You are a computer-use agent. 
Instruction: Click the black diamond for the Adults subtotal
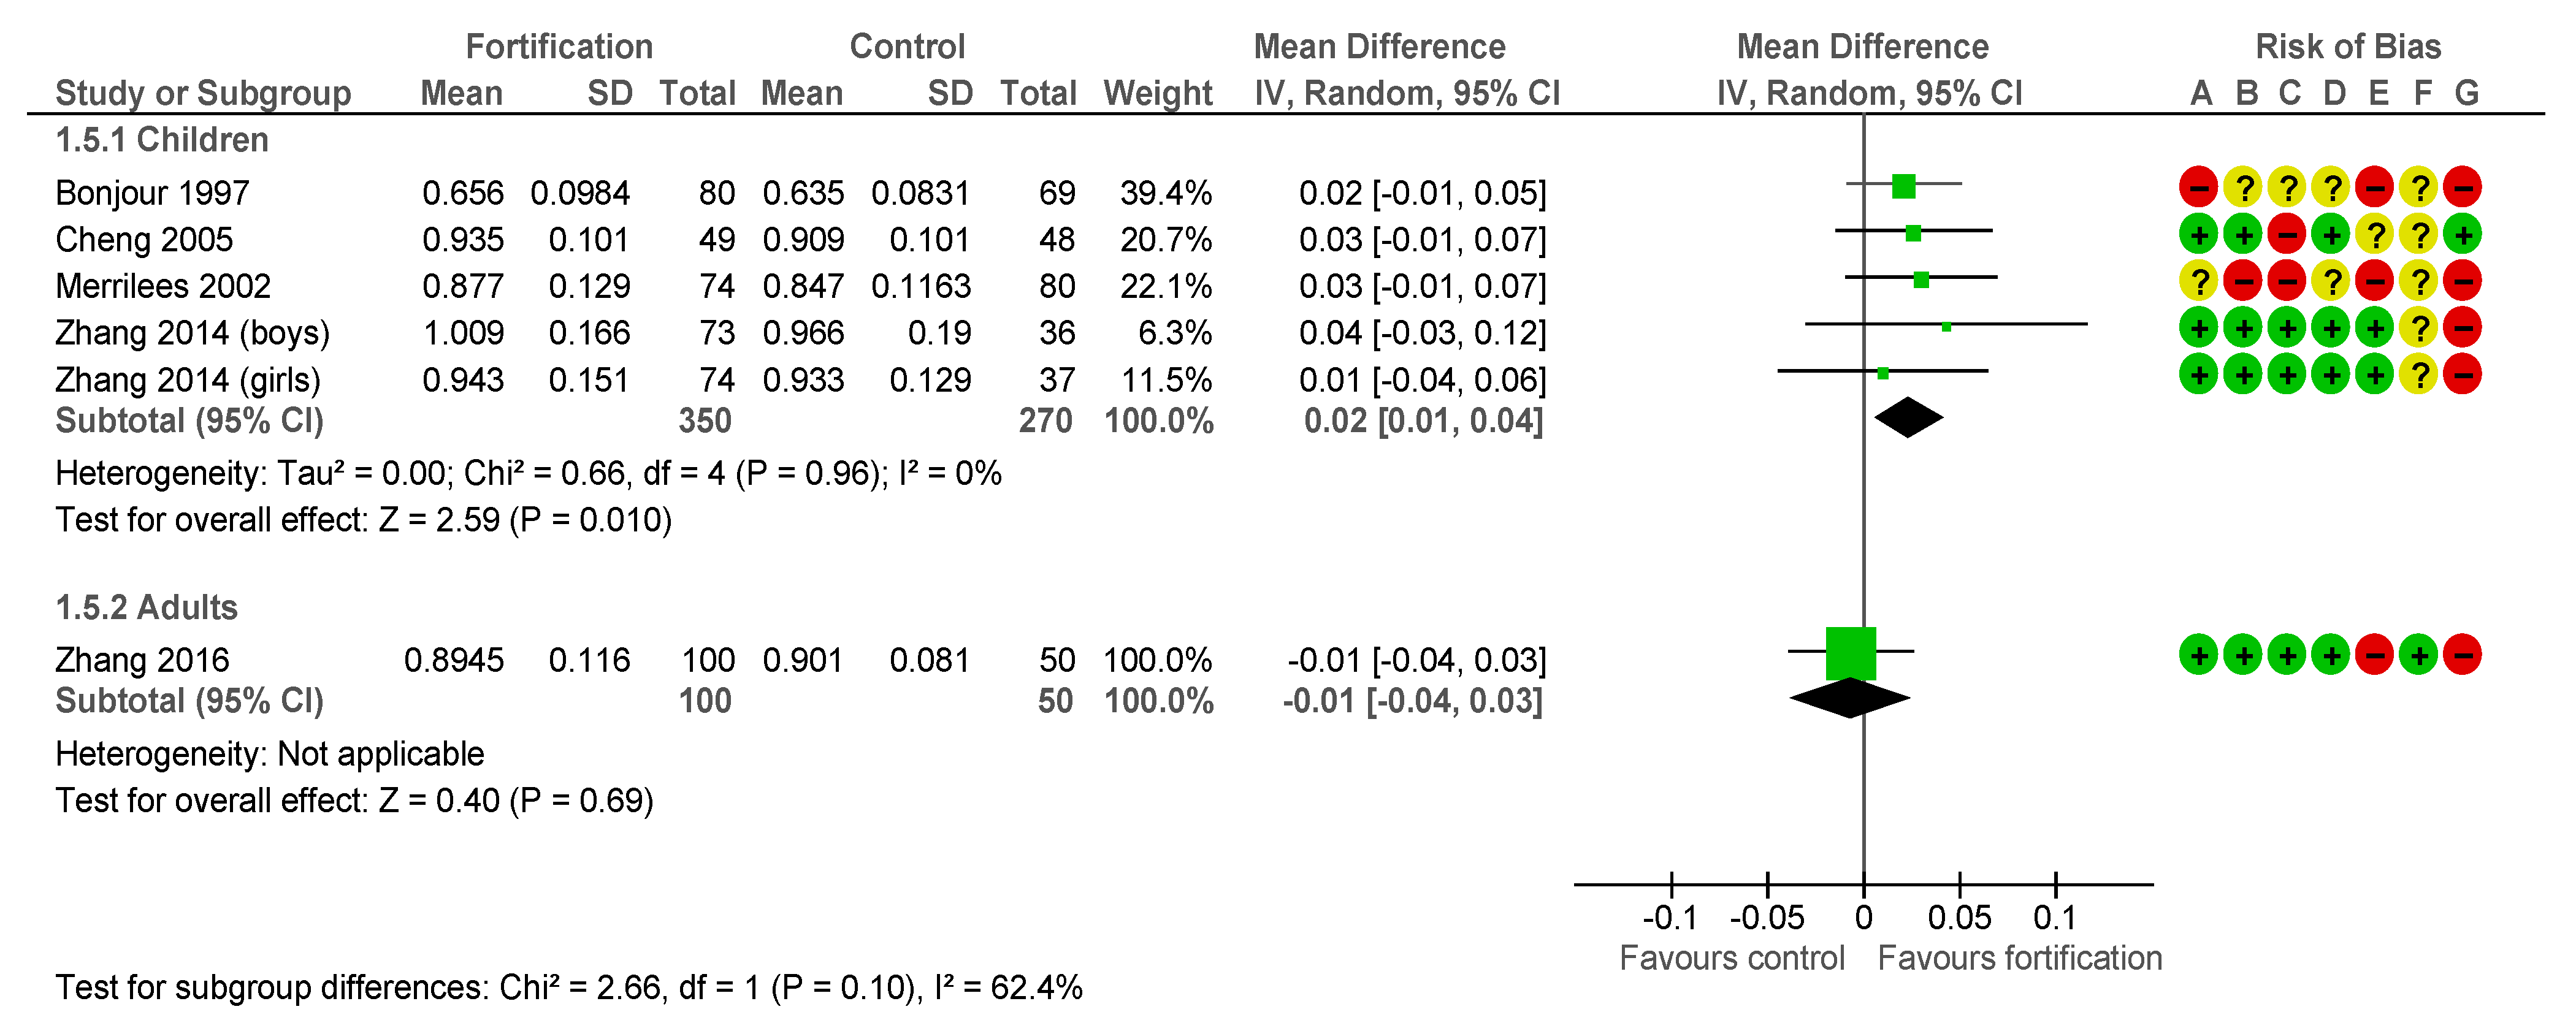point(1850,698)
